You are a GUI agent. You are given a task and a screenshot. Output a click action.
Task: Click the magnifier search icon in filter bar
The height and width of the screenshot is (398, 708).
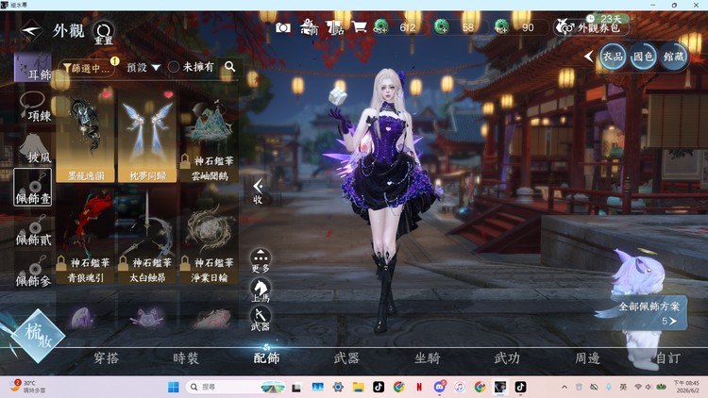point(229,67)
